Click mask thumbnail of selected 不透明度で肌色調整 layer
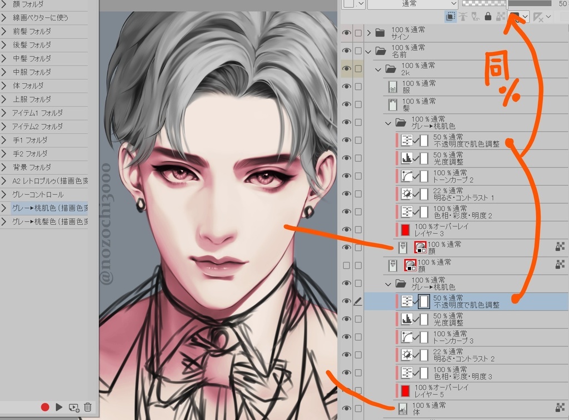This screenshot has height=420, width=569. 424,301
